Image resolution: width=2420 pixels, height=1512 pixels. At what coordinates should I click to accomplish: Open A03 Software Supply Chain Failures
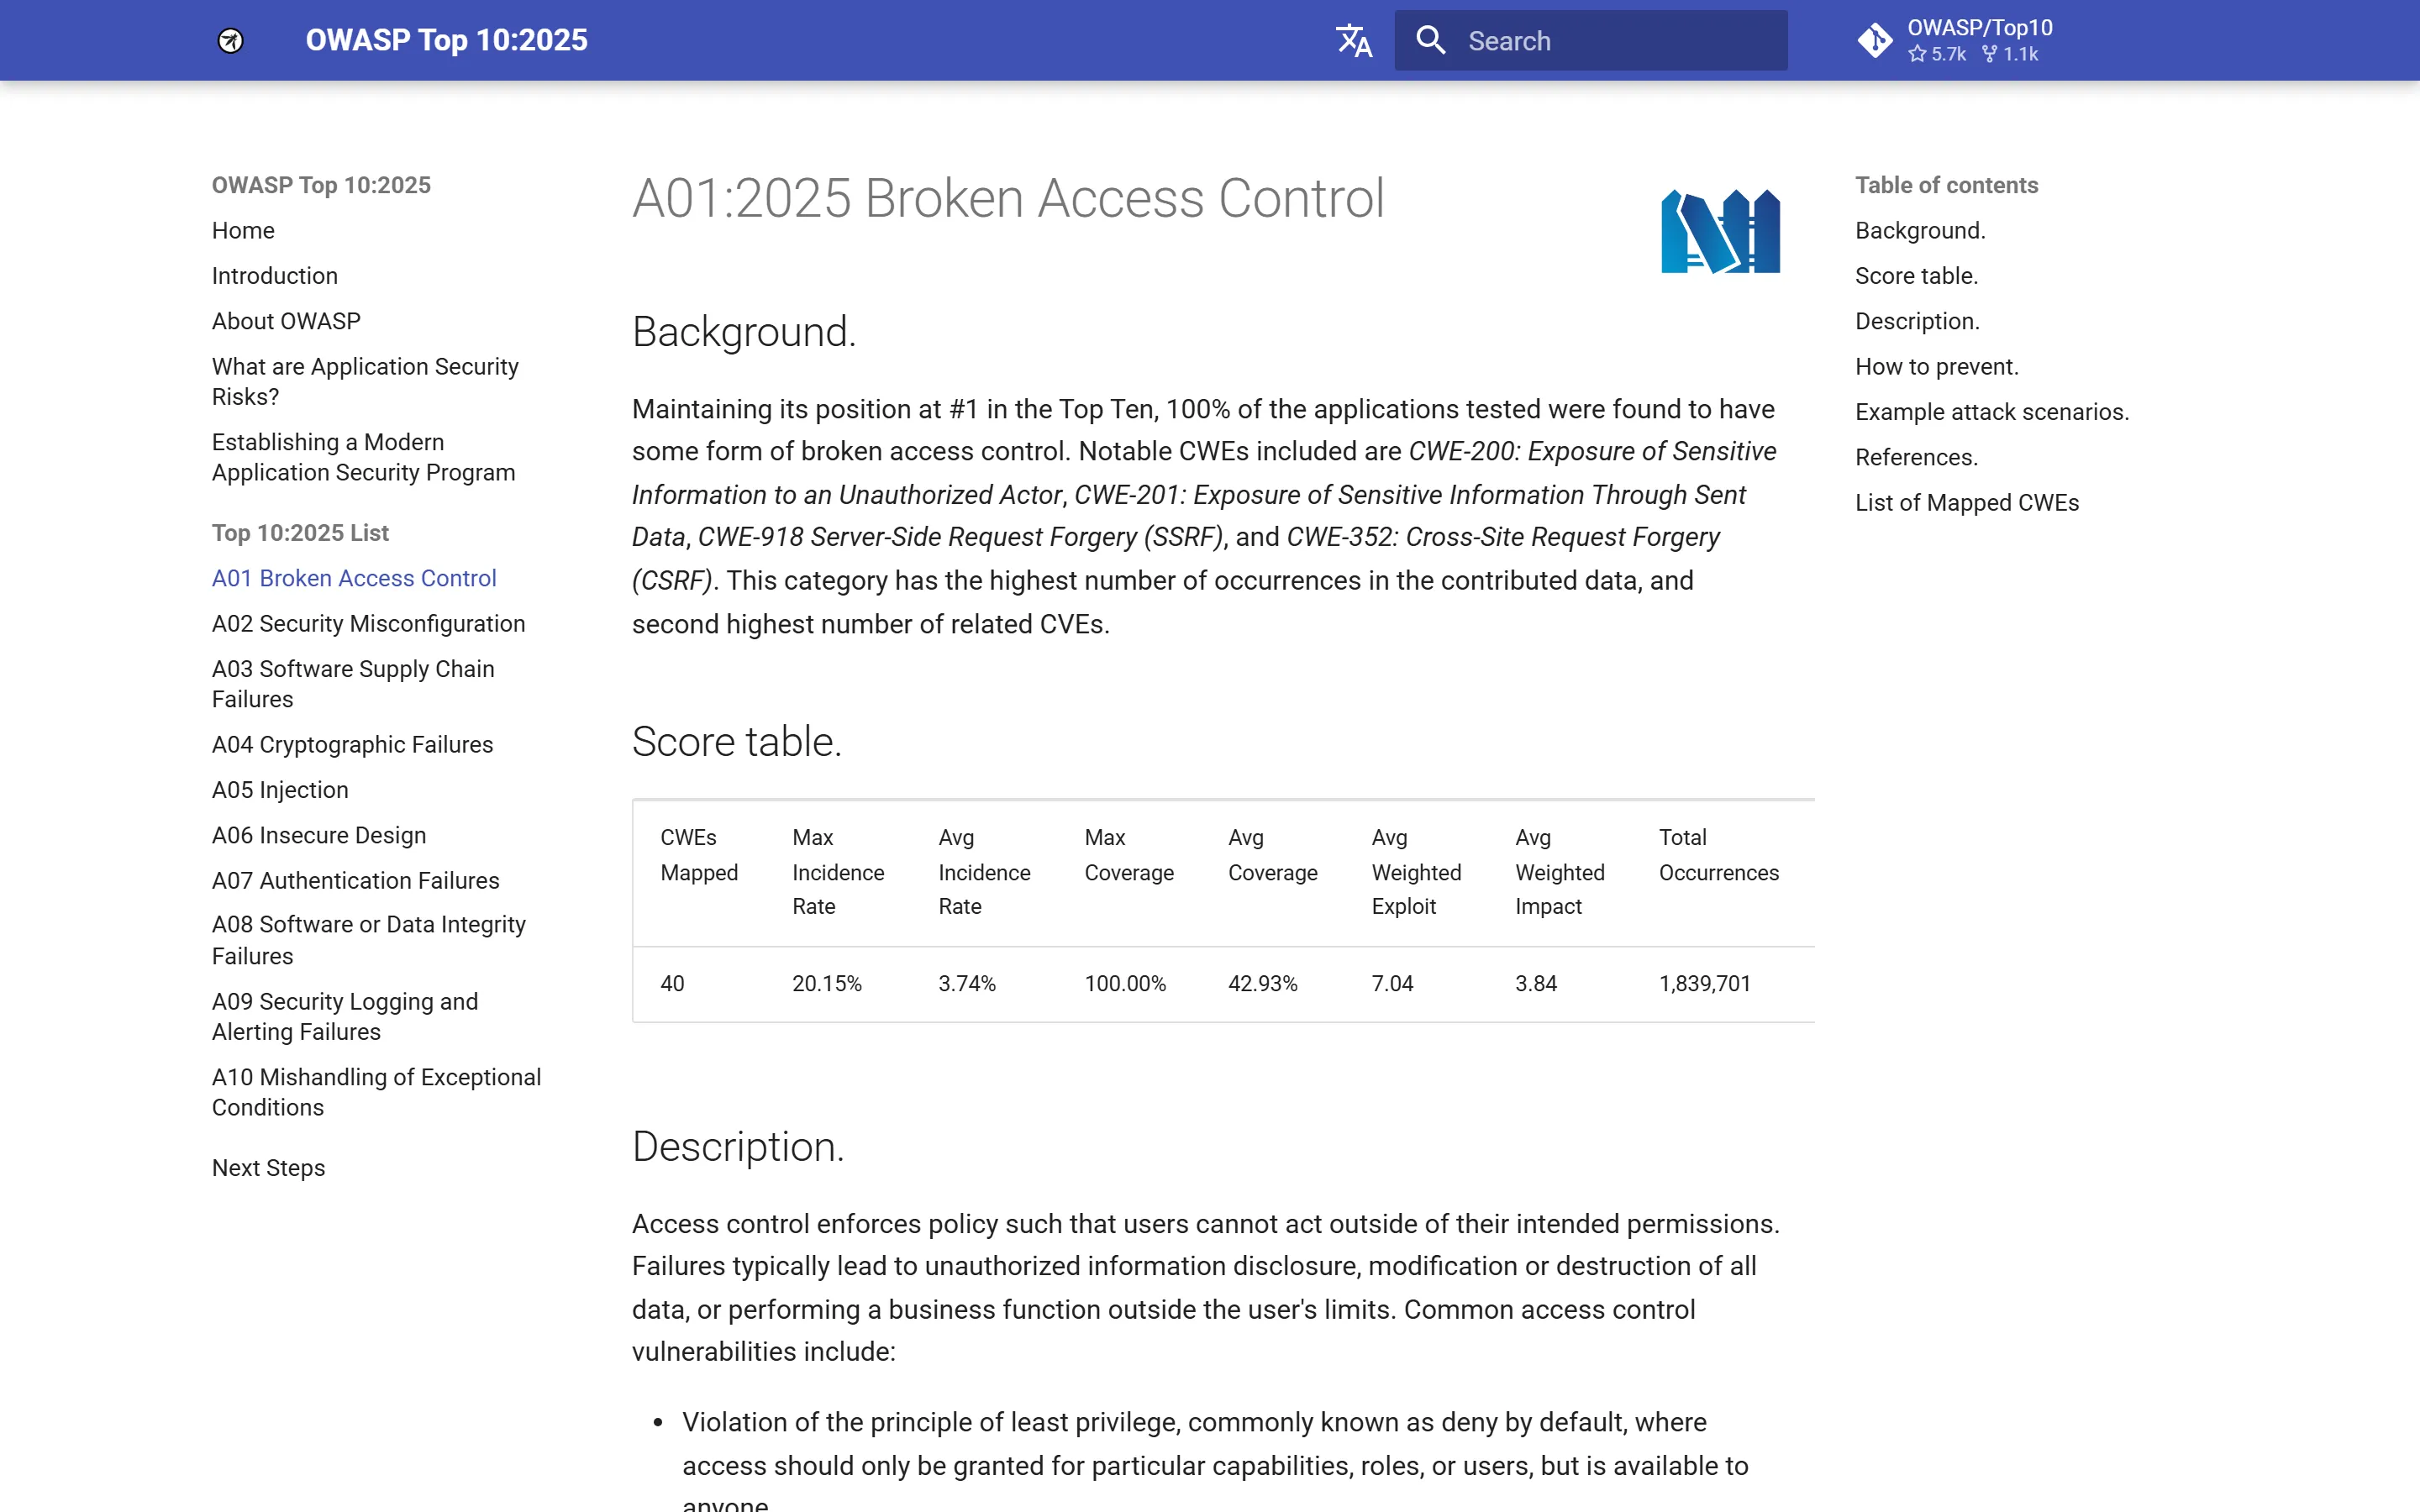353,684
